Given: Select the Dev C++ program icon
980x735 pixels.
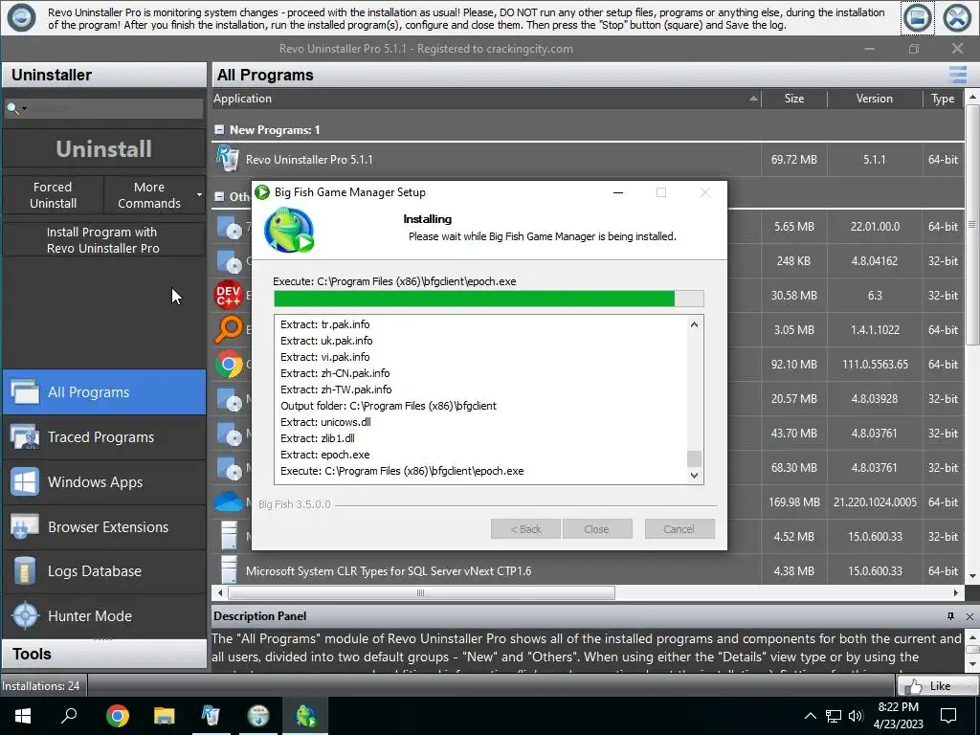Looking at the screenshot, I should 228,295.
